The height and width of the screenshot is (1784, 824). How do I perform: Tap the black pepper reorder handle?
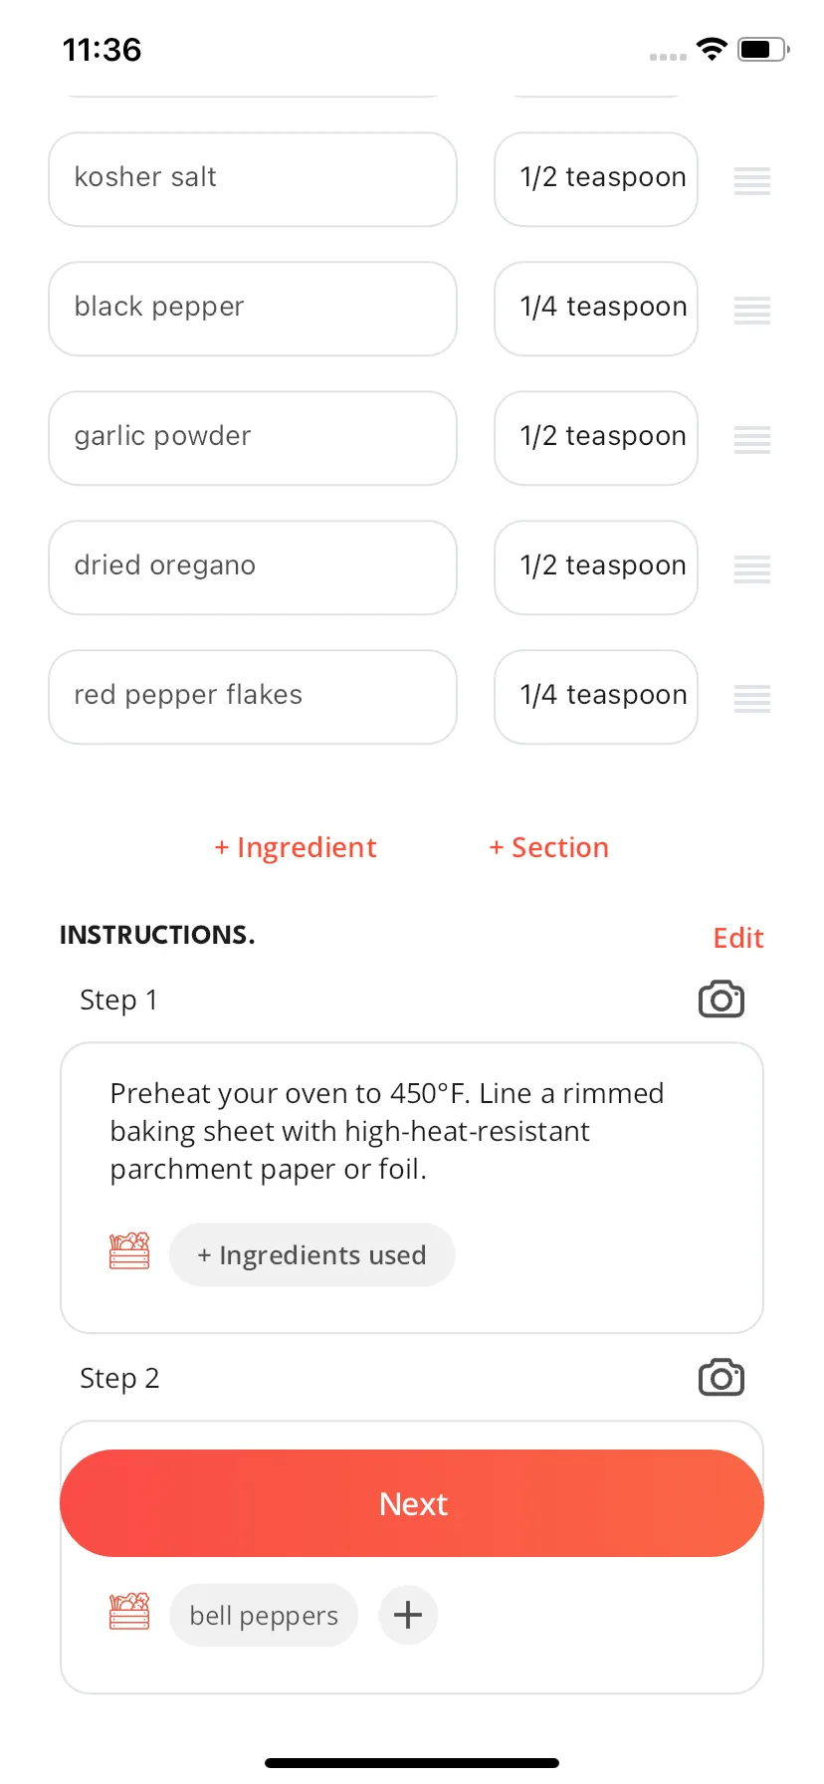click(752, 310)
